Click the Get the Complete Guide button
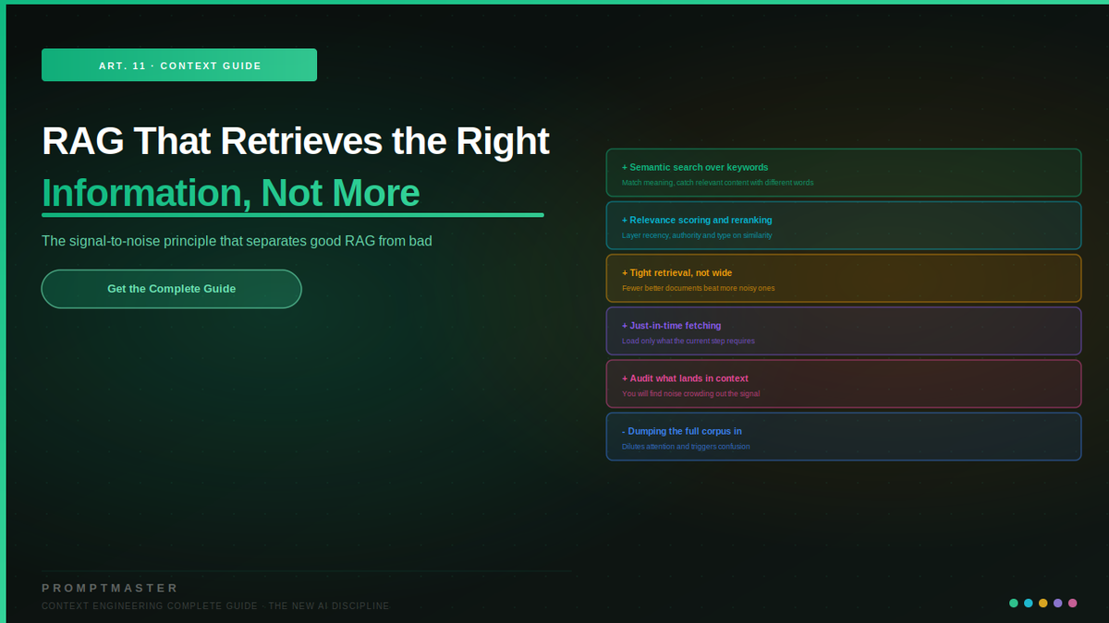This screenshot has width=1109, height=623. pos(171,289)
